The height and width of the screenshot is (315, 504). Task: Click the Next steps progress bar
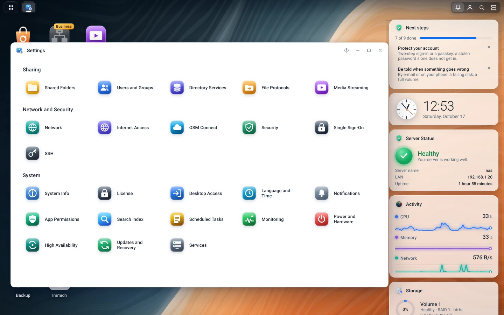[456, 38]
